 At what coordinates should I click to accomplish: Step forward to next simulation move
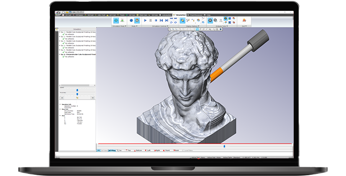[167, 20]
